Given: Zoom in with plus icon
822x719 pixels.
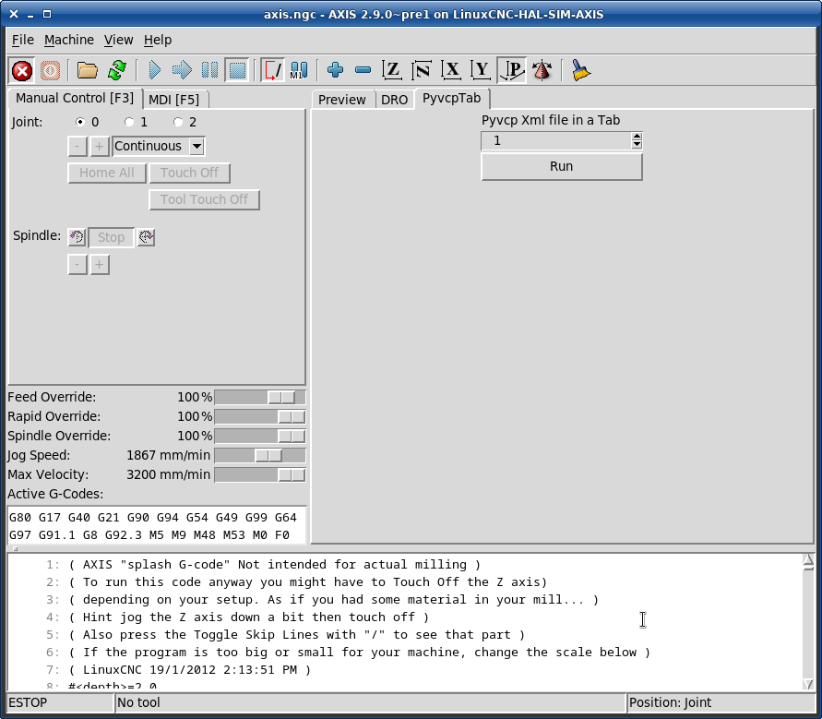Looking at the screenshot, I should (x=335, y=70).
